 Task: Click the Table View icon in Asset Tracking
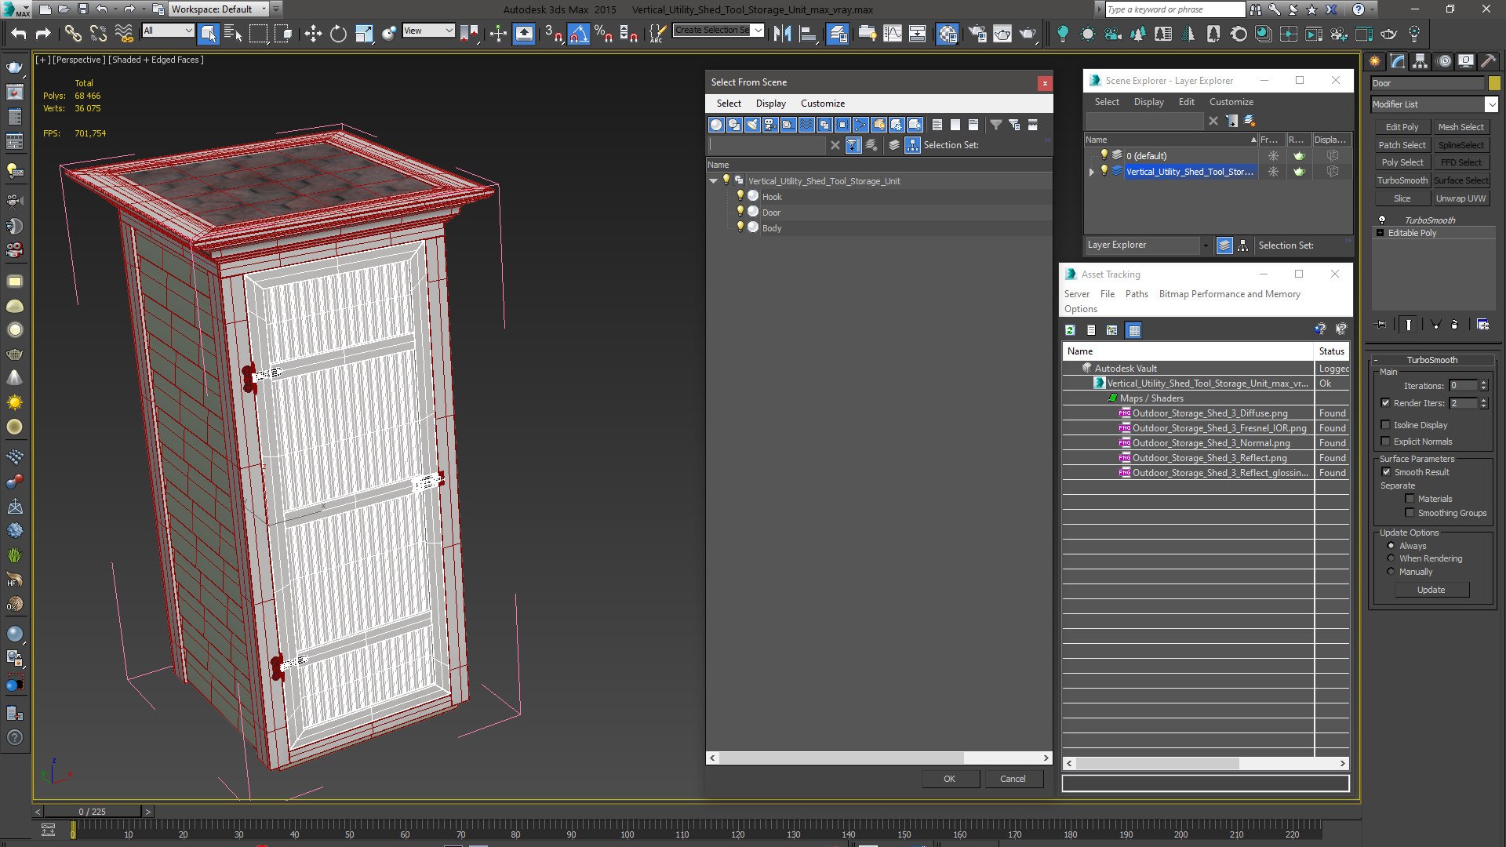point(1133,330)
